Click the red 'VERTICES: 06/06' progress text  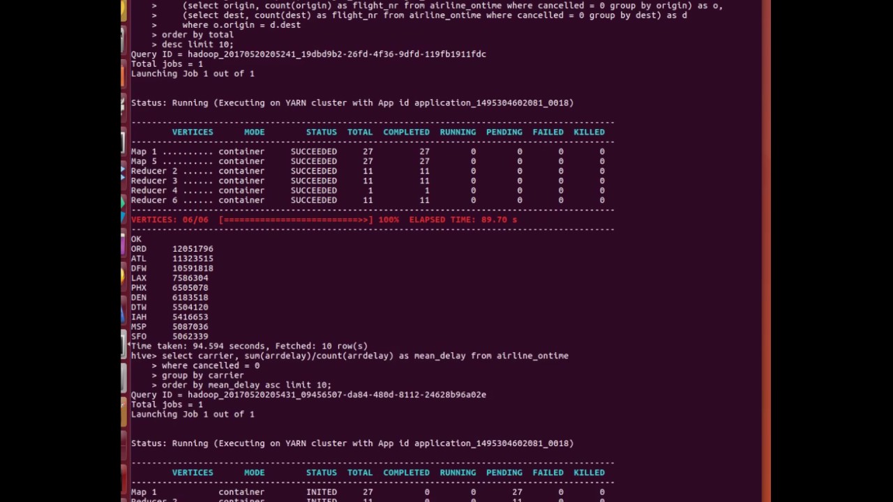[x=170, y=220]
